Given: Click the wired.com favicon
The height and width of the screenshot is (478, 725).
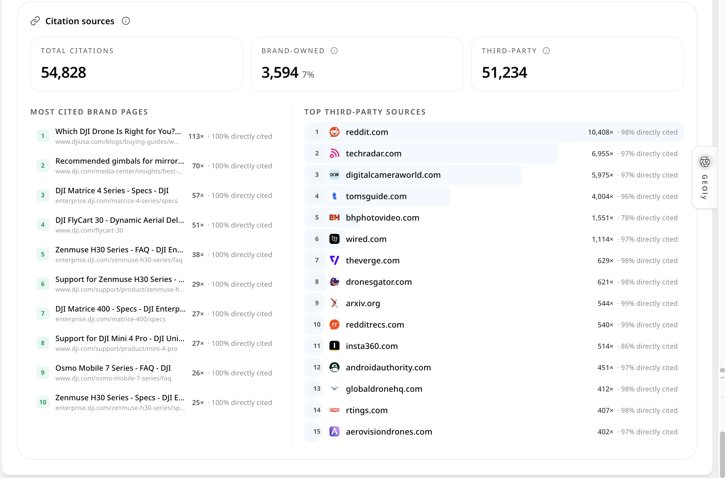Looking at the screenshot, I should pos(334,239).
